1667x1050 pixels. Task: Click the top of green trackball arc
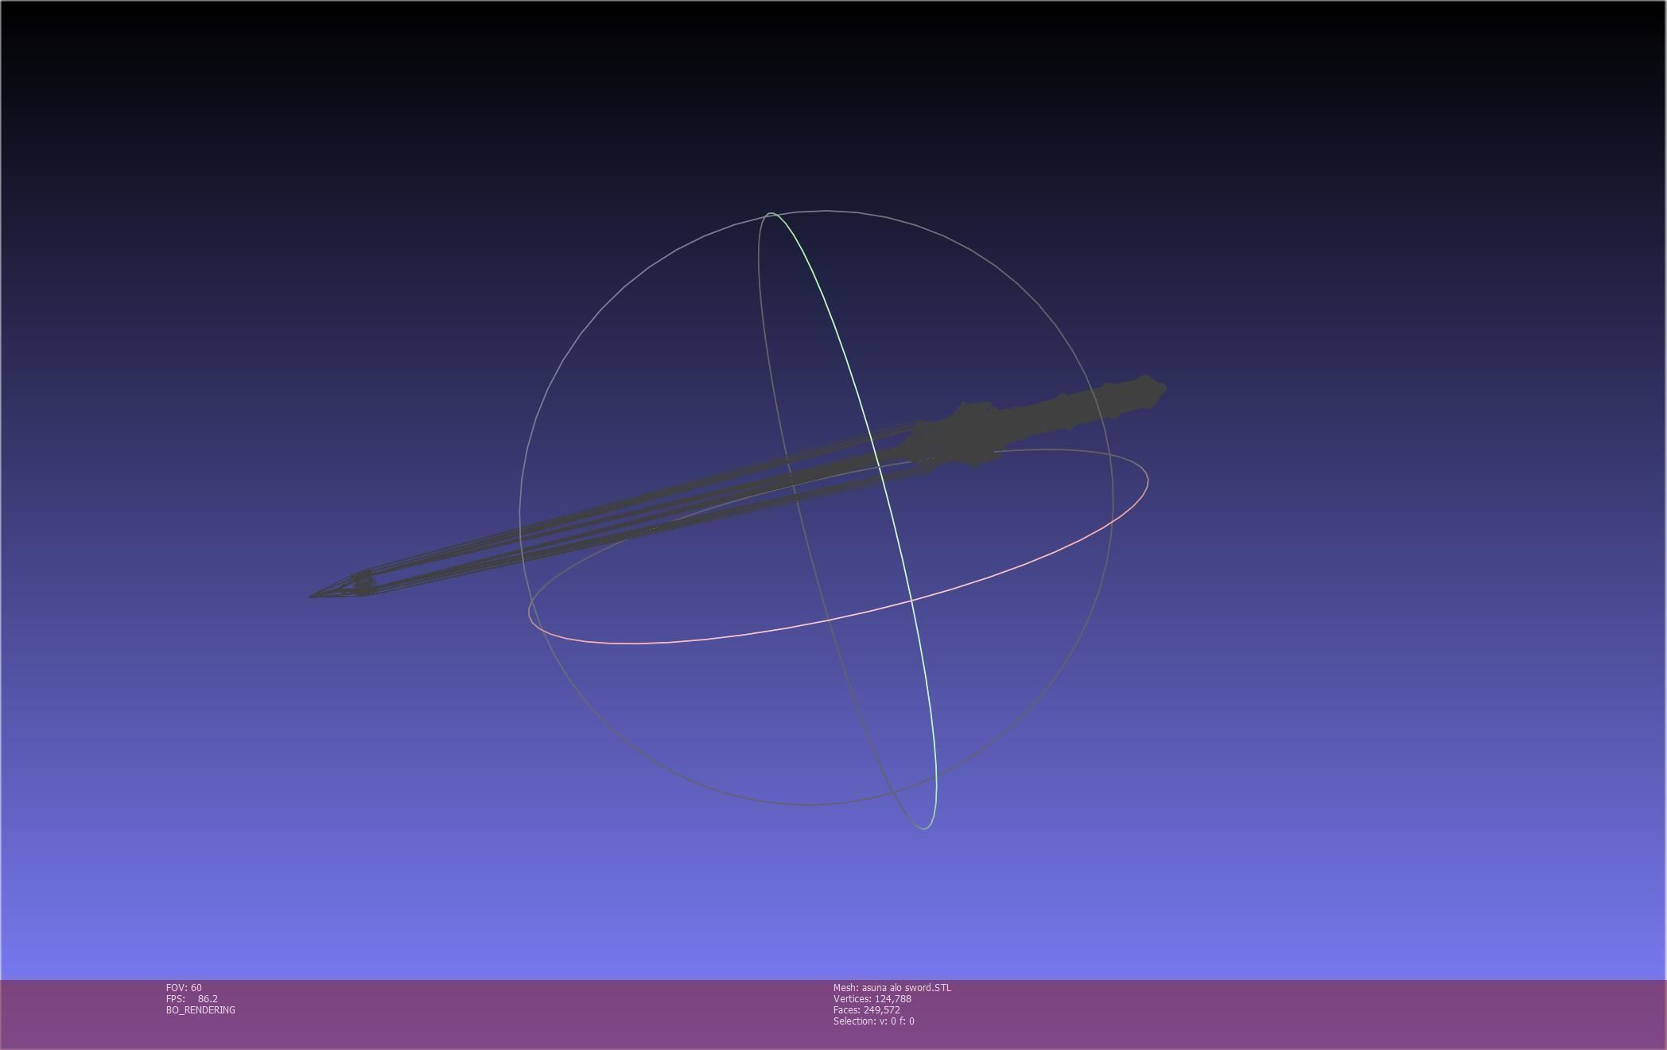[x=771, y=213]
